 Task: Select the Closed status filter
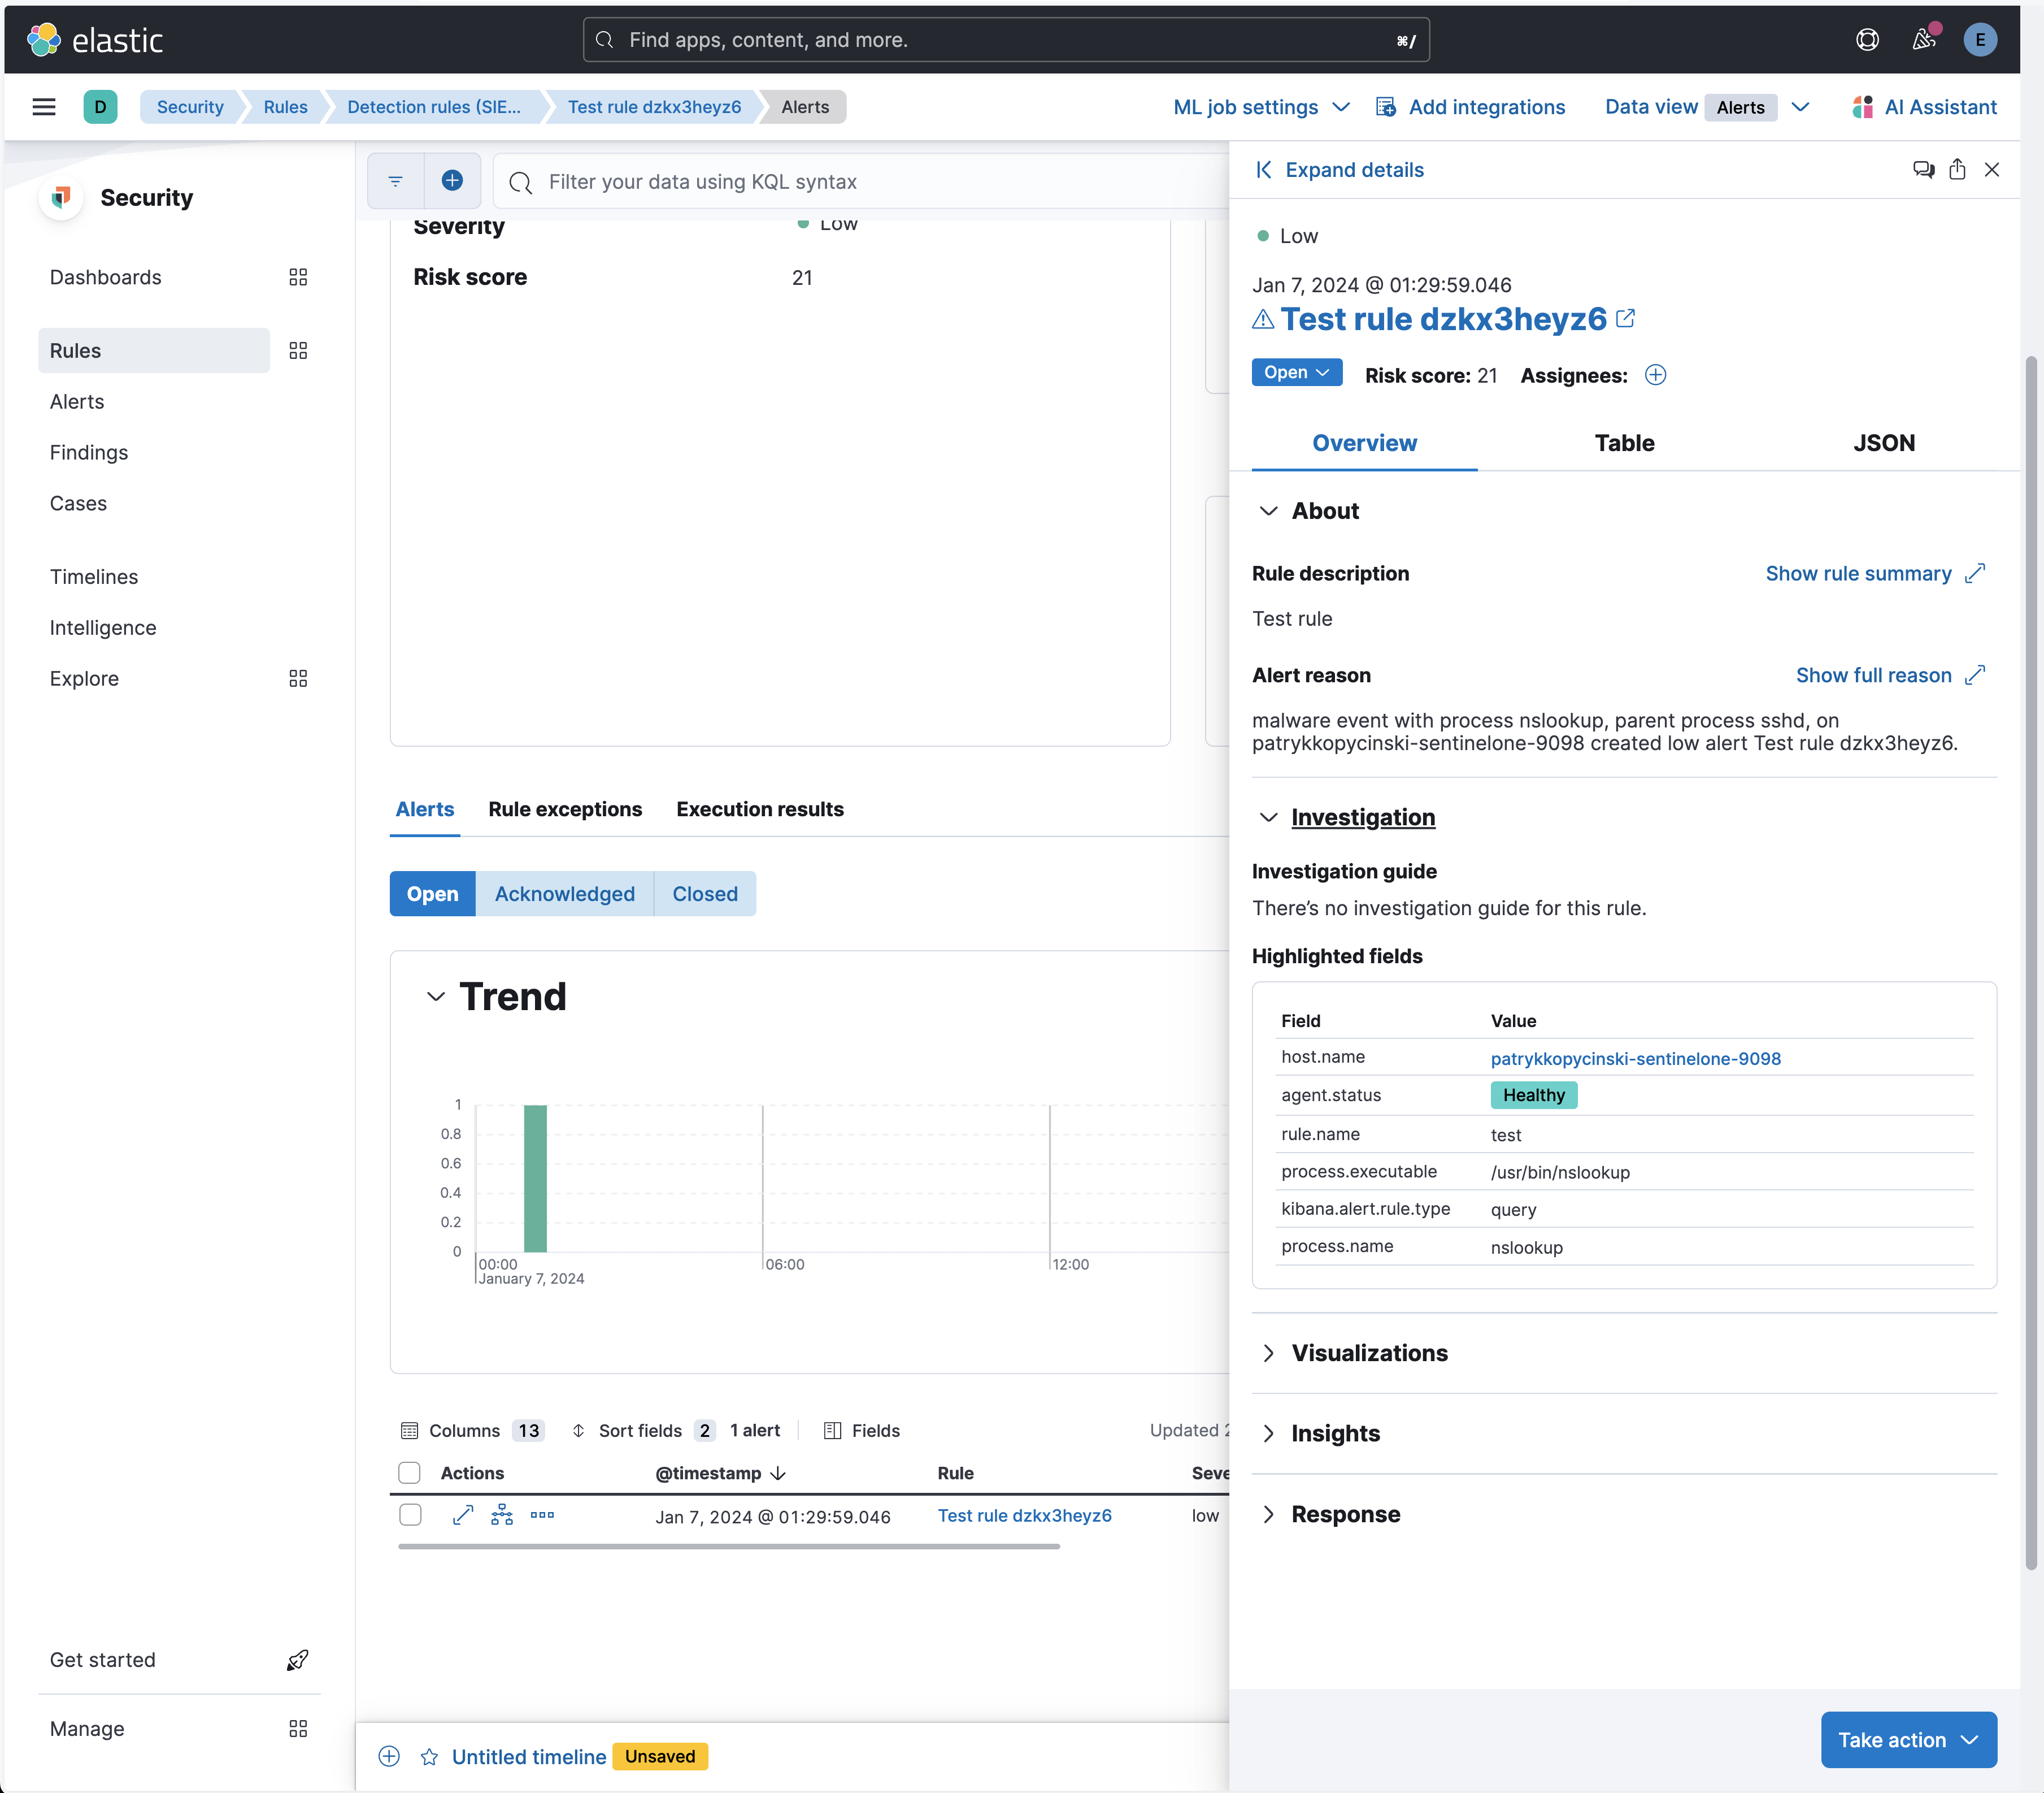tap(705, 894)
